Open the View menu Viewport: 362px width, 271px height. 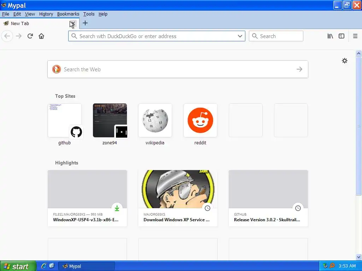[x=30, y=14]
